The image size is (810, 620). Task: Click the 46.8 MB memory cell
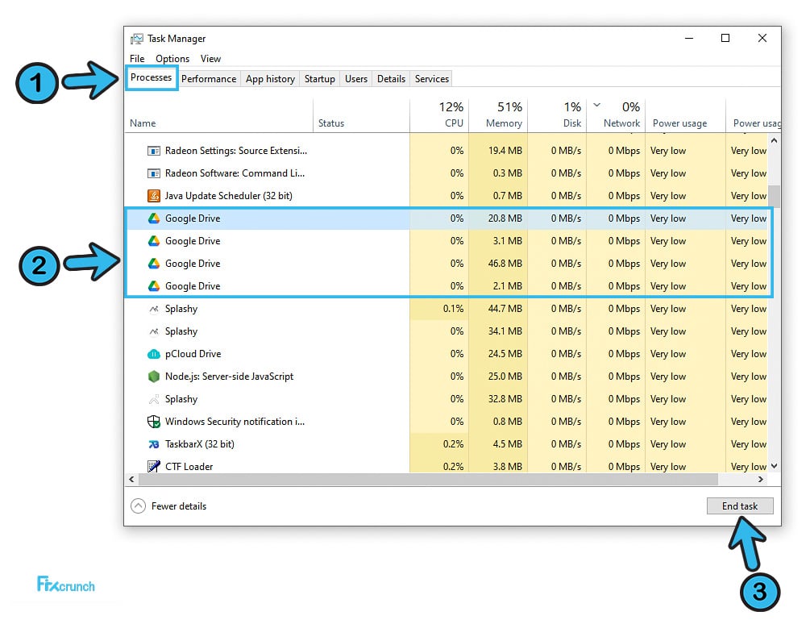(x=498, y=264)
